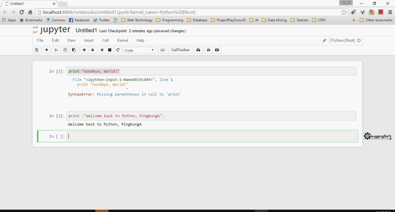Insert a cell below with plus icon
395x212 pixels.
(x=47, y=50)
